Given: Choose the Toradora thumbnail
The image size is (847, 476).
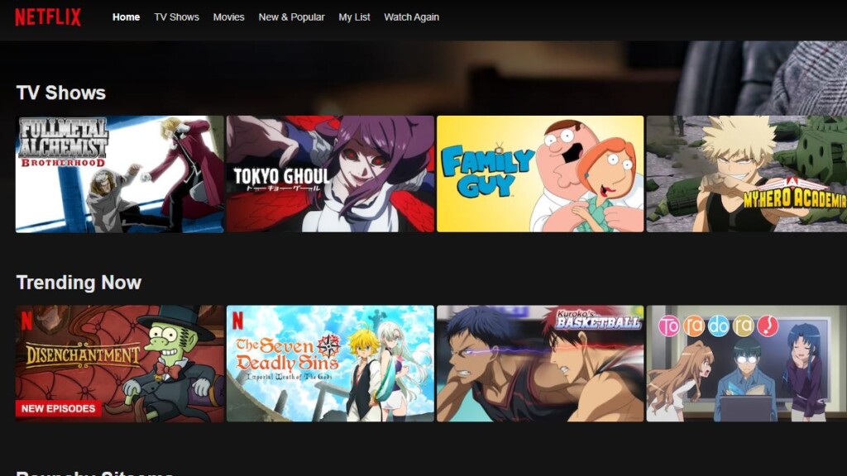Looking at the screenshot, I should point(747,364).
